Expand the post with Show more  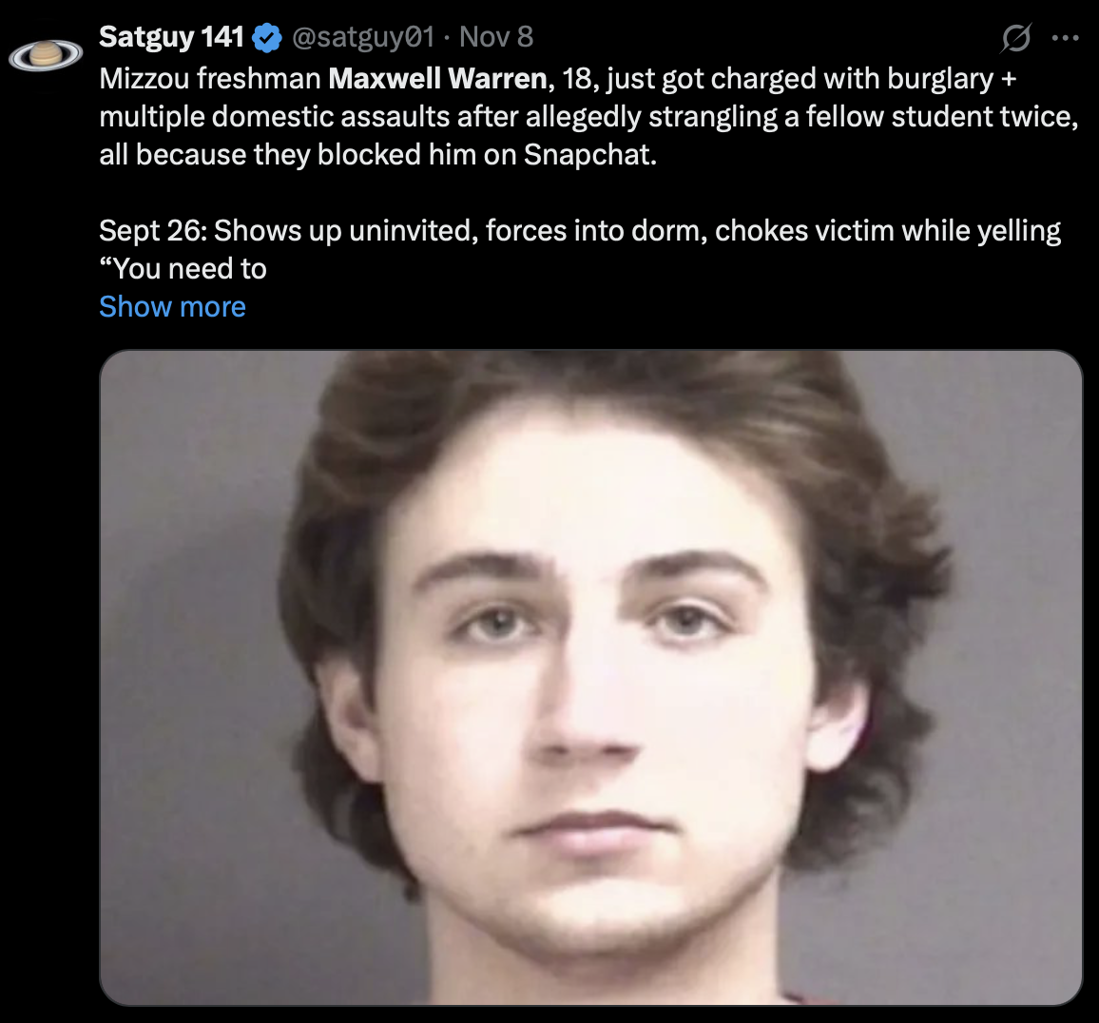[172, 306]
